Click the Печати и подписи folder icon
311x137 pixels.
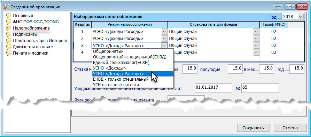click(x=8, y=53)
